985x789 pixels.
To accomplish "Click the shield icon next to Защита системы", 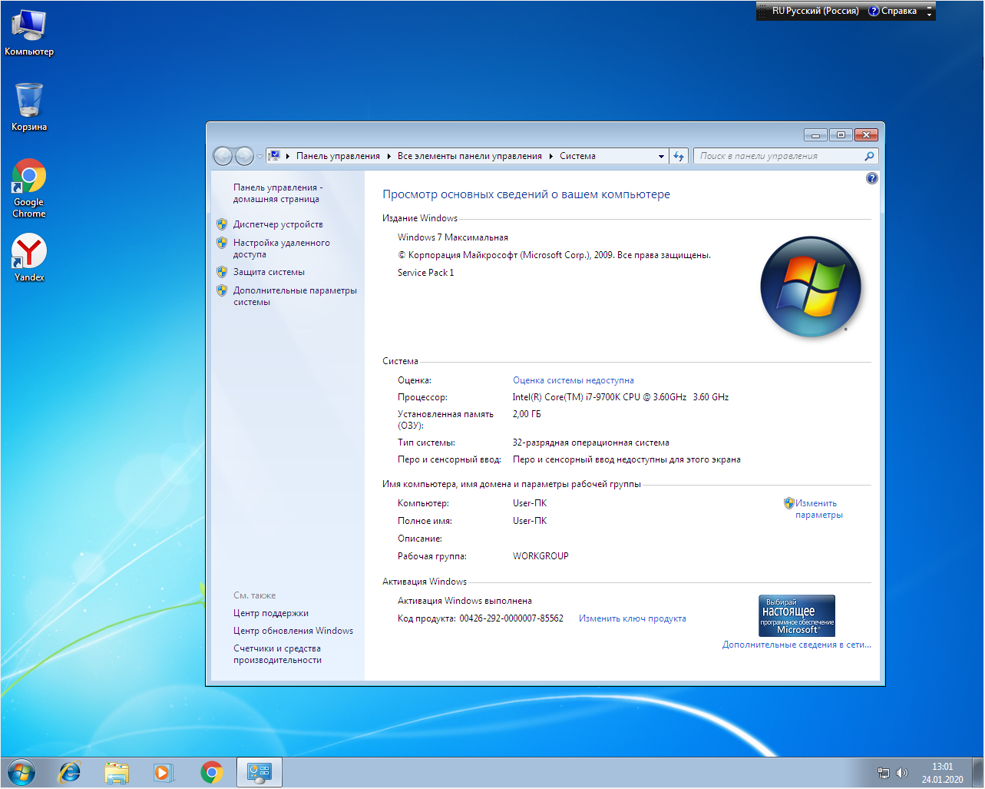I will pos(222,272).
